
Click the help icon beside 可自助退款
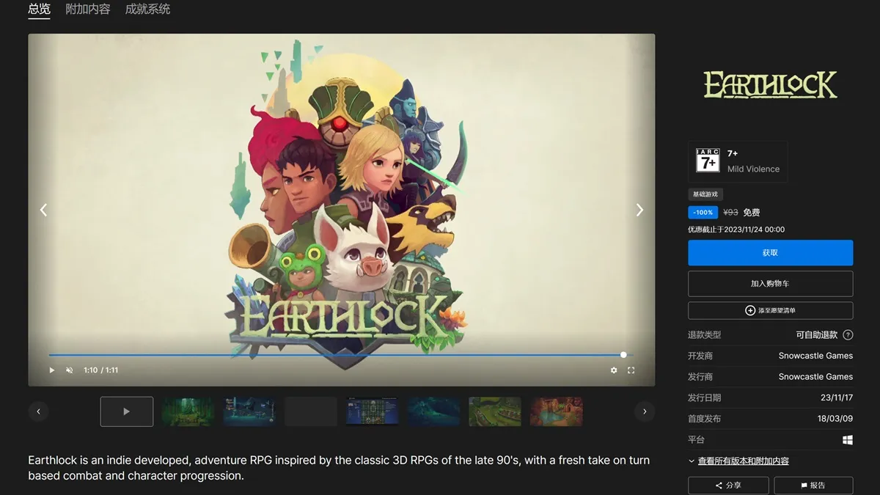pyautogui.click(x=848, y=334)
